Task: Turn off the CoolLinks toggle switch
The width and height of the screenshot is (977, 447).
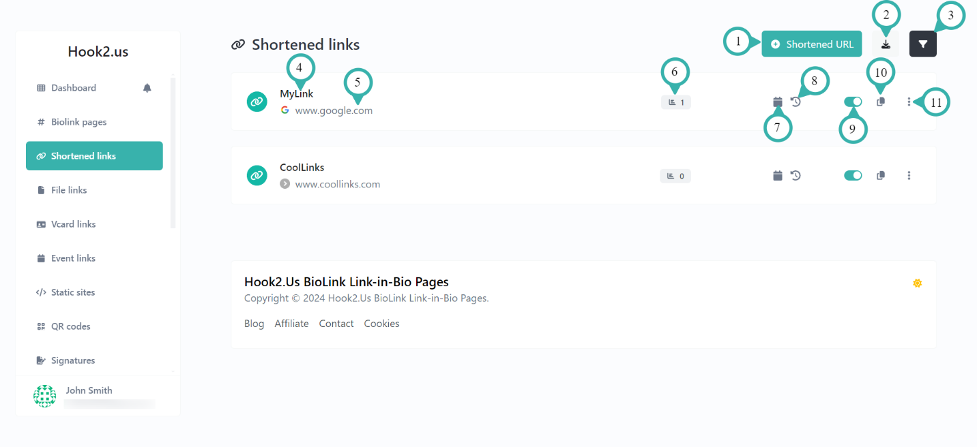Action: [853, 176]
